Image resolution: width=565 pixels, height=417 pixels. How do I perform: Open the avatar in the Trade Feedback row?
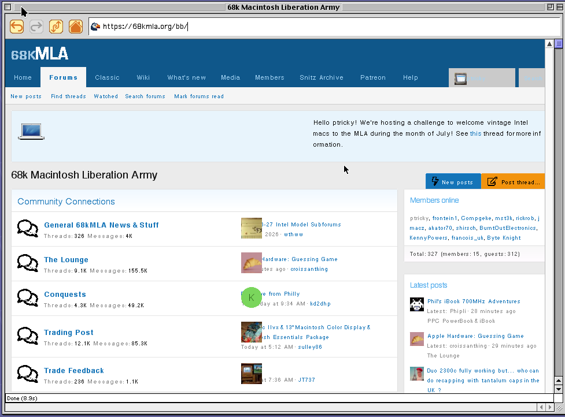252,374
